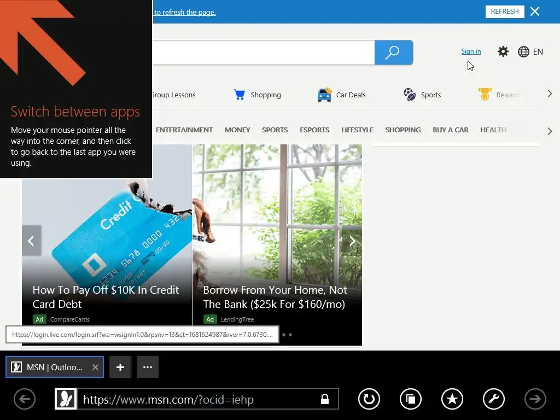Viewport: 560px width, 420px height.
Task: Open the tab tools ellipsis menu
Action: [148, 367]
